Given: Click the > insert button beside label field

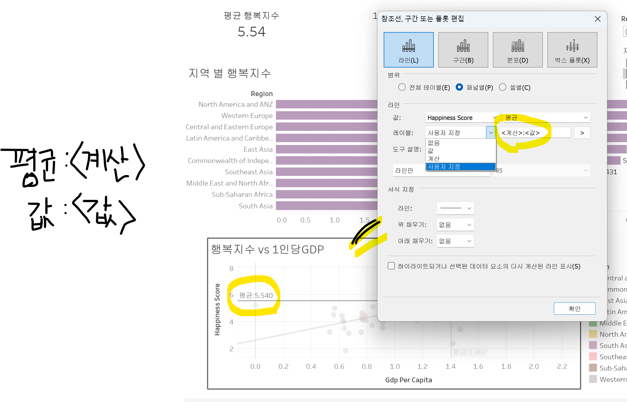Looking at the screenshot, I should click(x=582, y=133).
